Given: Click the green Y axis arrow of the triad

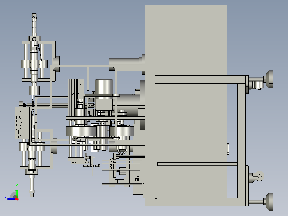Looking at the screenshot, I should tap(17, 193).
